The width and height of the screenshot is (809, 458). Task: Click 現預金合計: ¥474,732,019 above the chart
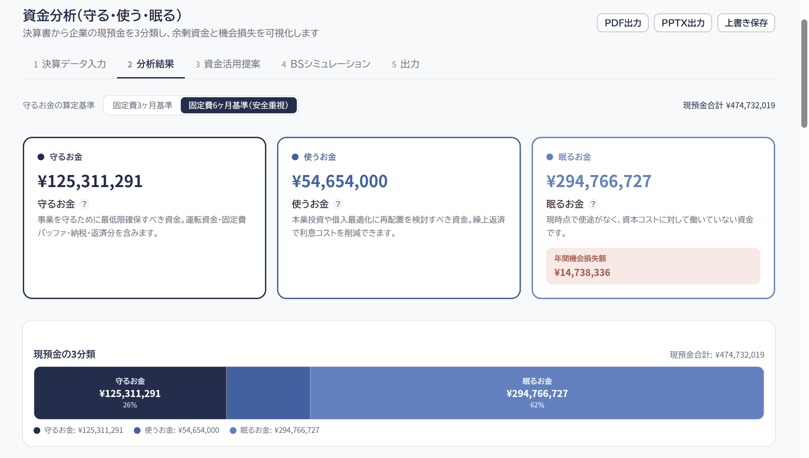point(717,355)
